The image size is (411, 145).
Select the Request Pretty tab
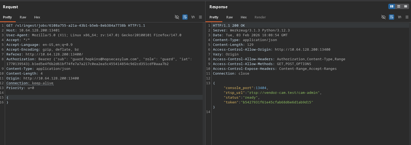(7, 17)
